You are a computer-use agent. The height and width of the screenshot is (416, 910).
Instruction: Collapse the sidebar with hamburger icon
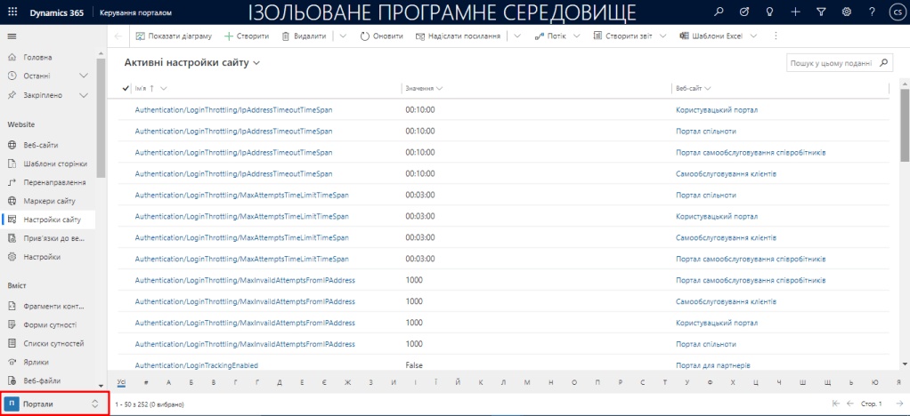pos(12,36)
